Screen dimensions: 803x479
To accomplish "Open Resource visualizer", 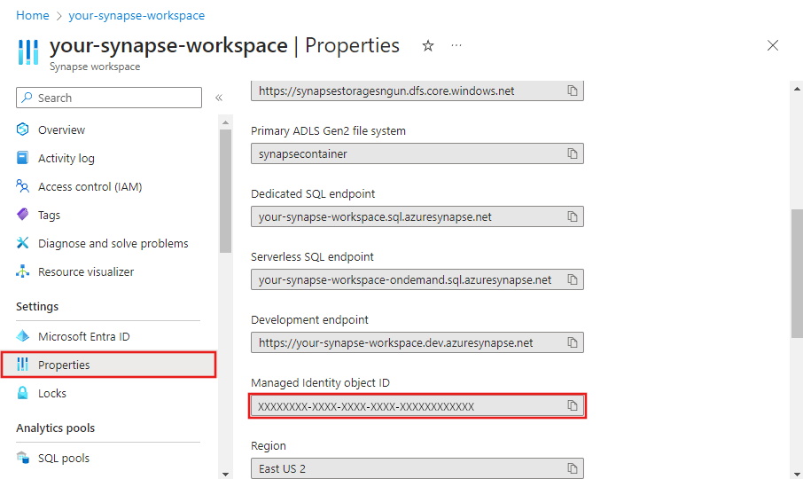I will click(x=86, y=272).
